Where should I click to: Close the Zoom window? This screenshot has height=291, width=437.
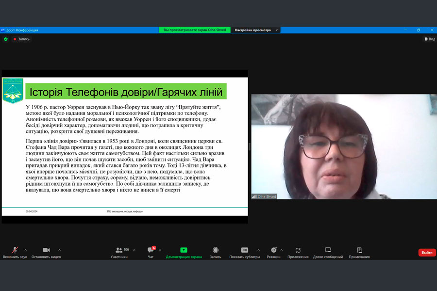(x=432, y=30)
